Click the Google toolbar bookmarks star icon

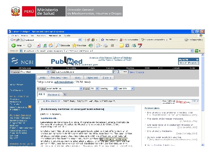(x=103, y=40)
